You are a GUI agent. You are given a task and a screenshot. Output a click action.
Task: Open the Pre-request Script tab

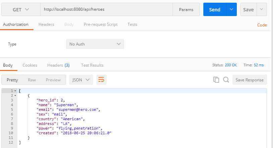(100, 24)
